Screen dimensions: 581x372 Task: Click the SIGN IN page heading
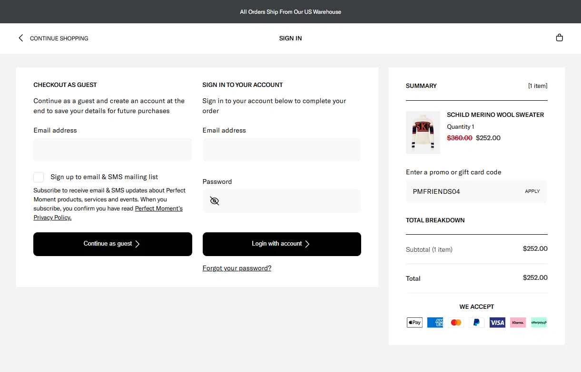tap(290, 38)
